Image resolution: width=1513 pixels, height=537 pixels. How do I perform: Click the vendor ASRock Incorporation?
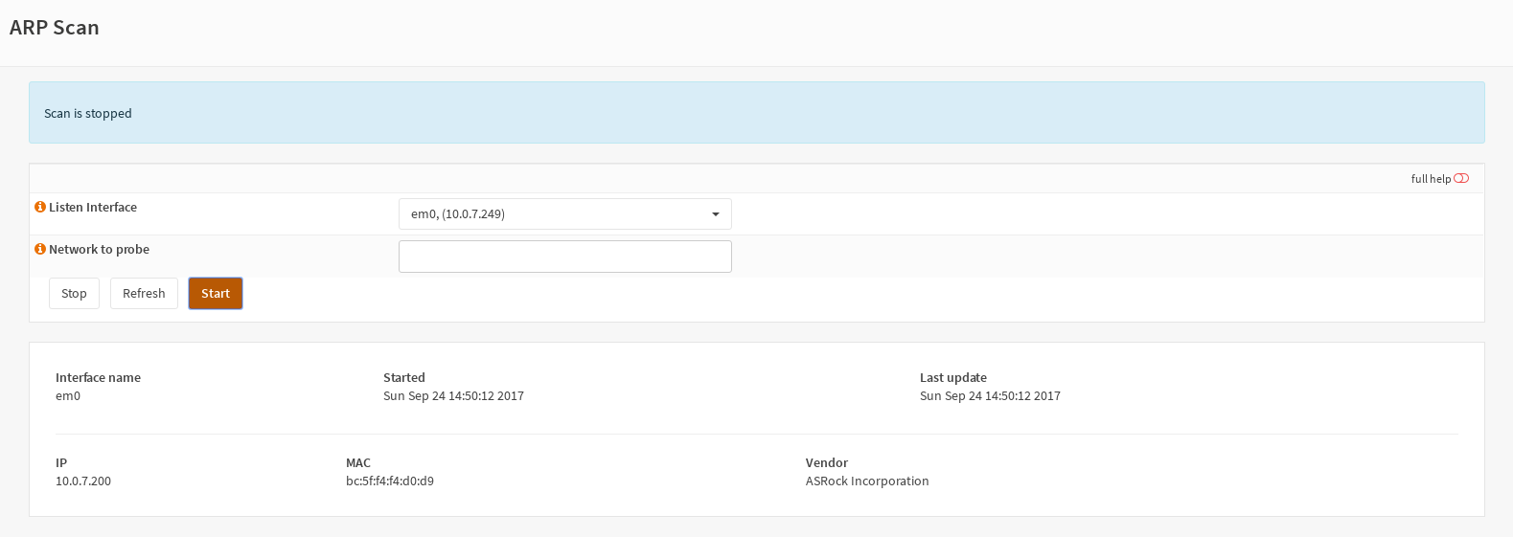867,481
